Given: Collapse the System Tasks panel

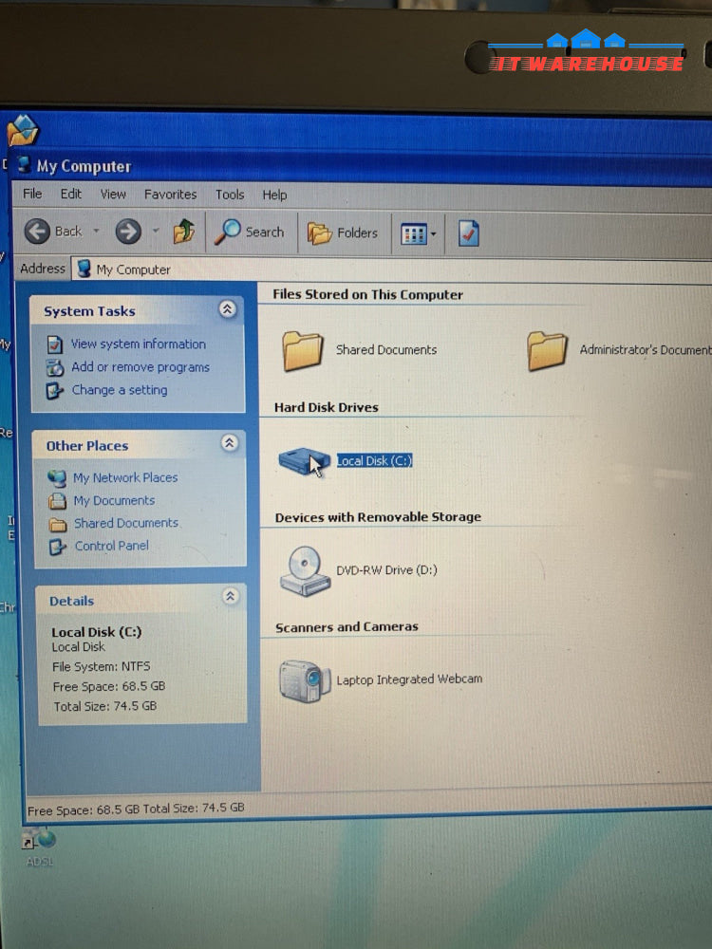Looking at the screenshot, I should (227, 309).
